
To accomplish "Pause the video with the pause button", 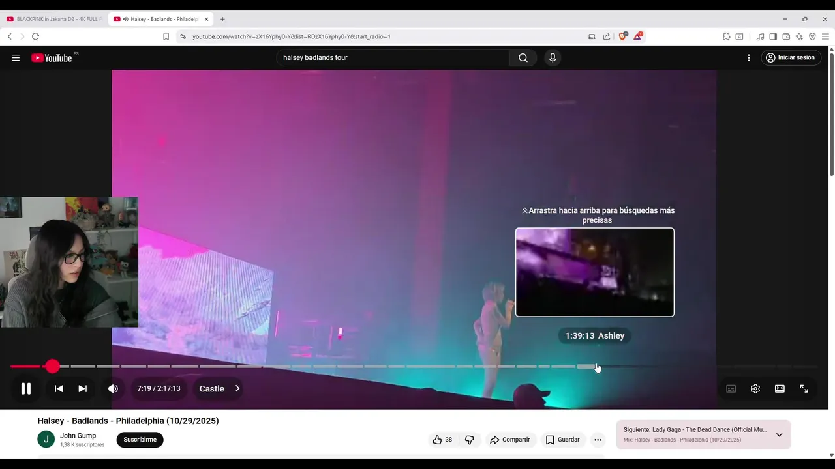I will (26, 389).
